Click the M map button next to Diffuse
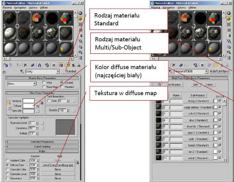 point(38,106)
